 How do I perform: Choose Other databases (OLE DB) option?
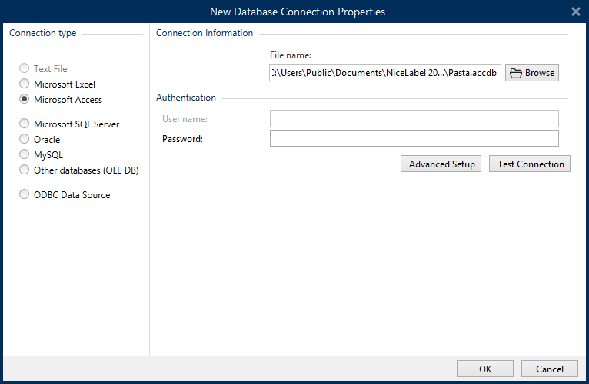pos(25,170)
